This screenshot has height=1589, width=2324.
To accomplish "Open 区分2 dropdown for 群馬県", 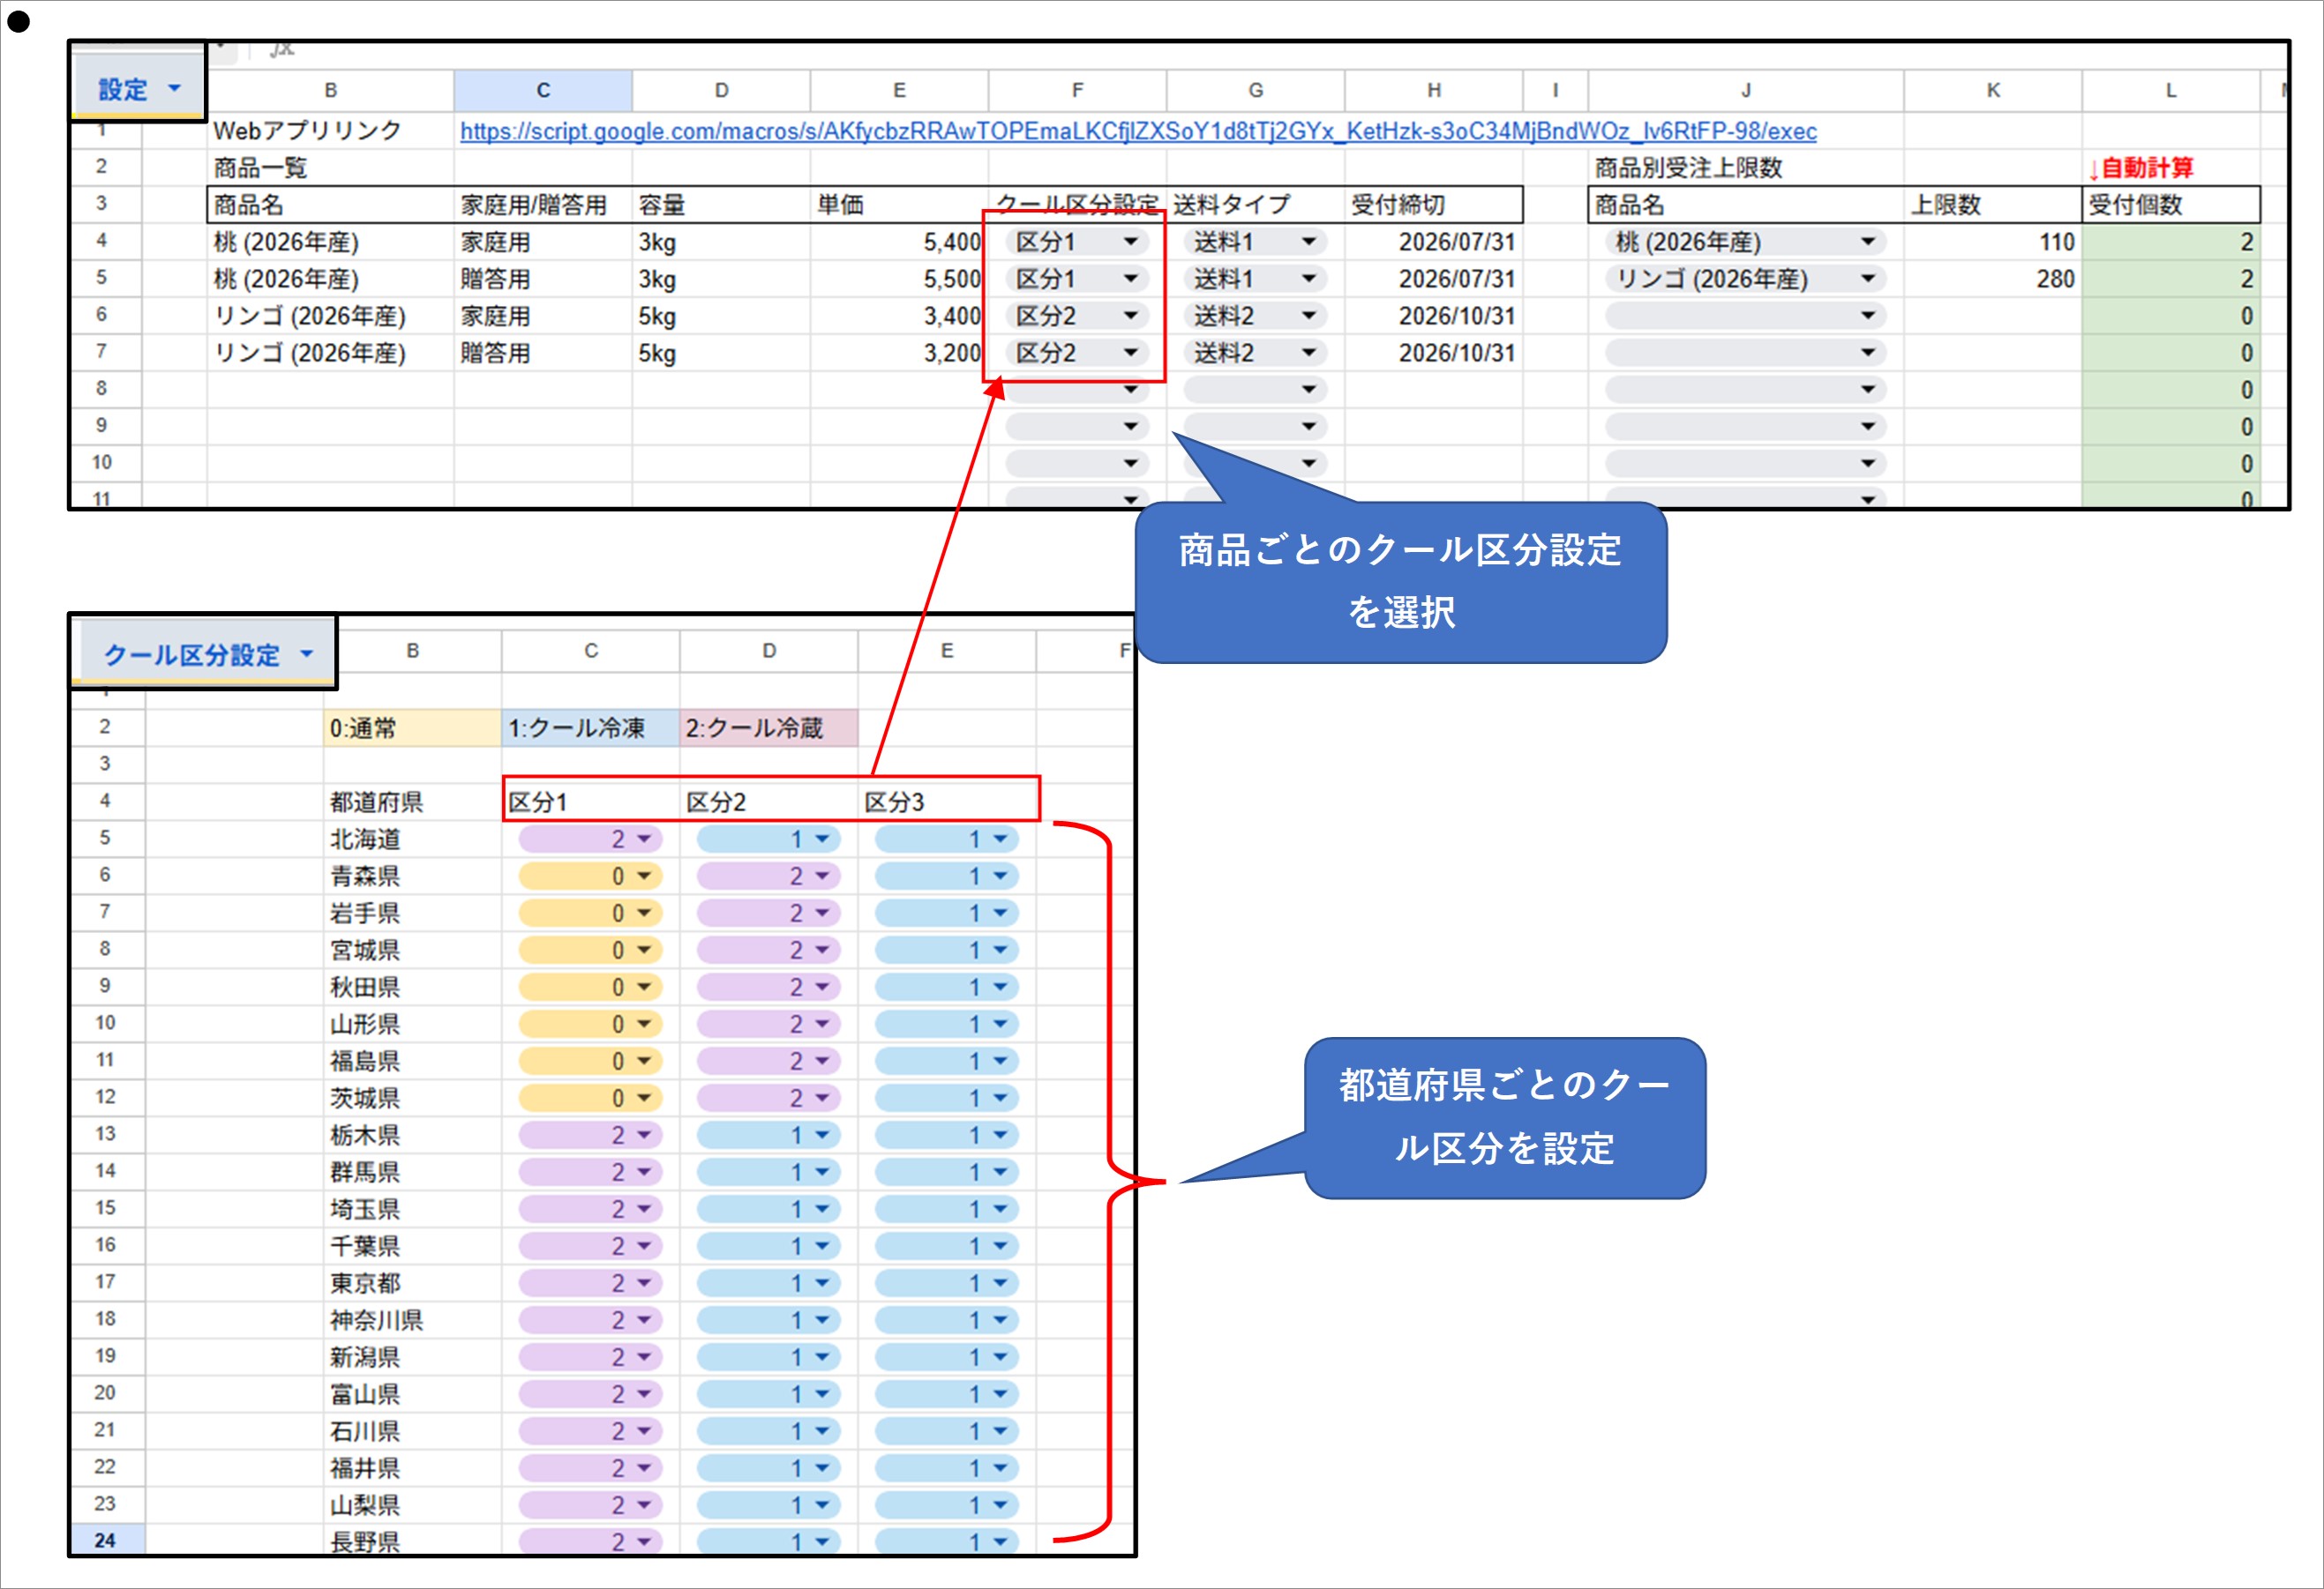I will pyautogui.click(x=769, y=1172).
